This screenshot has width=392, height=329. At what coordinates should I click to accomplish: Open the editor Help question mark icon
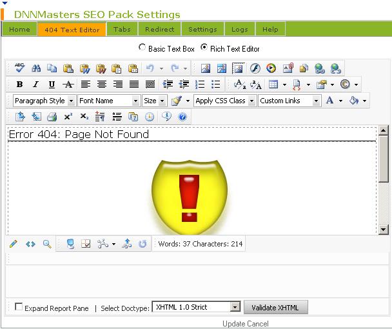[182, 117]
